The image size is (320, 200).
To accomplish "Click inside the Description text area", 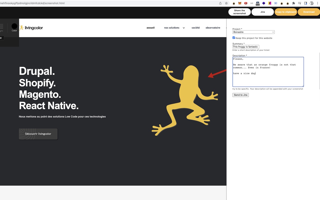I will (x=268, y=72).
